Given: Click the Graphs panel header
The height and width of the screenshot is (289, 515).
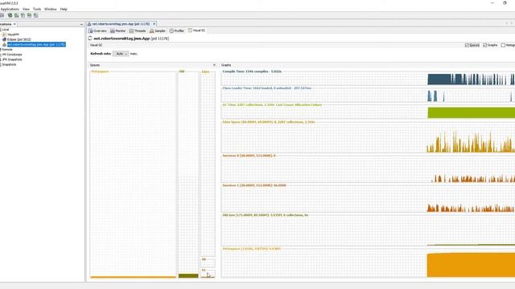Looking at the screenshot, I should tap(367, 65).
